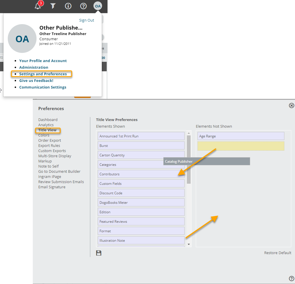Restore Default title view settings
The image size is (295, 284).
point(277,253)
